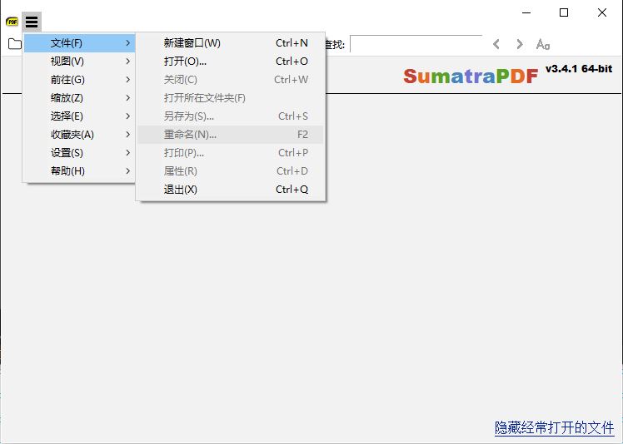Click the hamburger menu icon
Image resolution: width=623 pixels, height=444 pixels.
point(32,22)
